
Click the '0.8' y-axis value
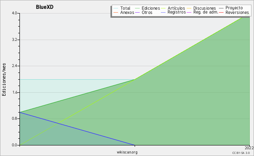click(14, 118)
